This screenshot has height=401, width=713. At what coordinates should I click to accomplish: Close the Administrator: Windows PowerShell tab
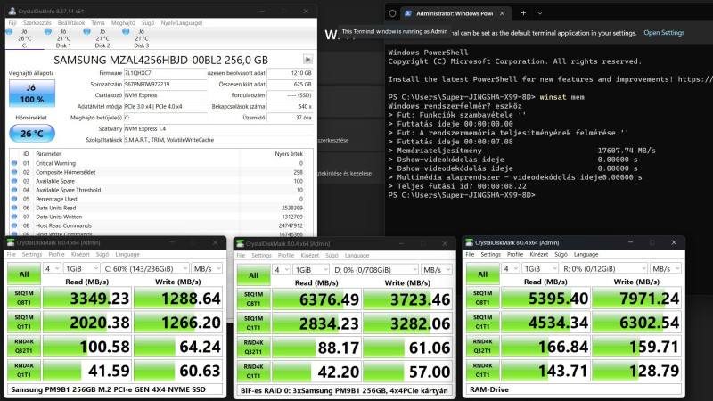pyautogui.click(x=502, y=13)
